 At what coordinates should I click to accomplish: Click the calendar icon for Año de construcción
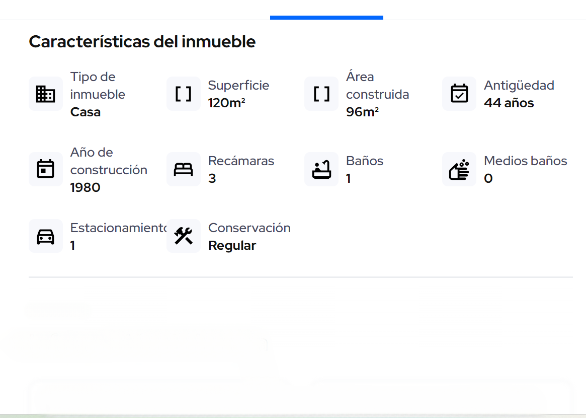coord(46,169)
